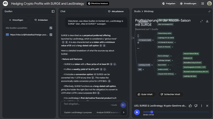
Task: Open the Google apps grid
Action: (202, 4)
